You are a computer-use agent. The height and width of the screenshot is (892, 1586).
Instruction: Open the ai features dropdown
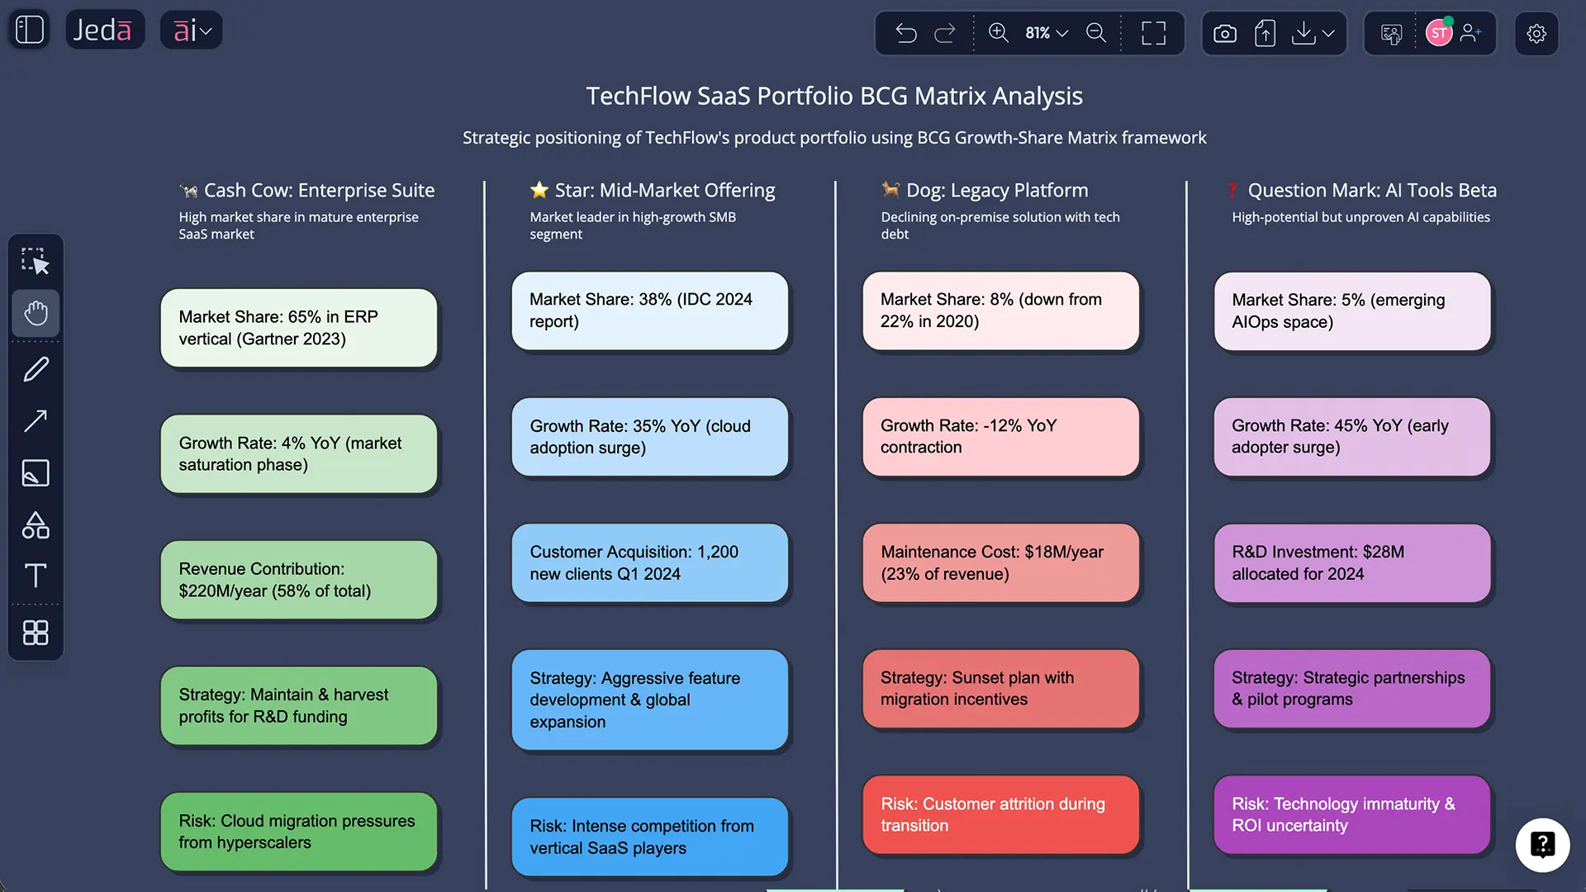[191, 30]
